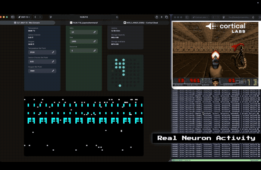Click the Carbon Dioxide Set Point value field
Viewport: 261px width, 170px height.
point(42,62)
